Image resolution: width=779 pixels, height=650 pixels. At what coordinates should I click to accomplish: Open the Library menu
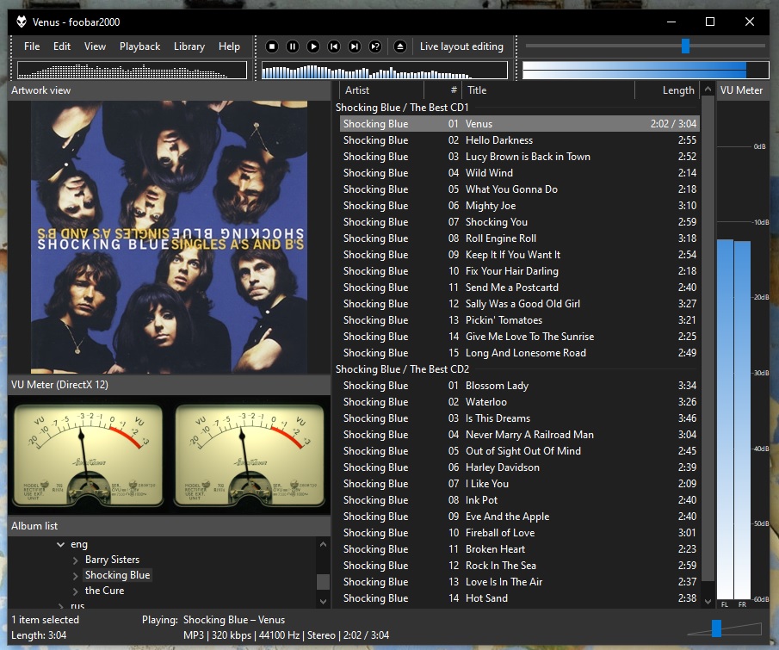pyautogui.click(x=189, y=46)
